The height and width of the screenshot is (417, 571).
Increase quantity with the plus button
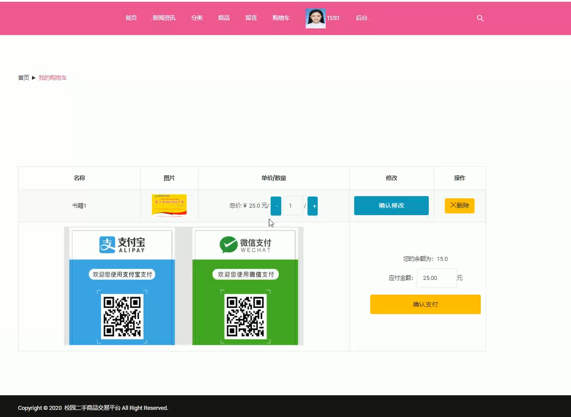[312, 206]
